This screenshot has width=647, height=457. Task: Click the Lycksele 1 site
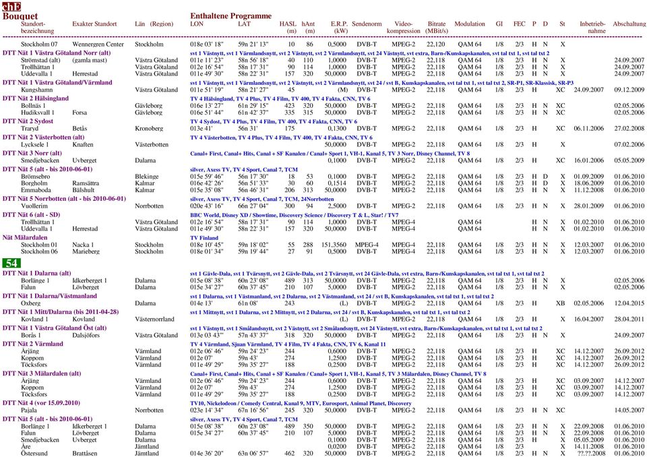pyautogui.click(x=34, y=144)
